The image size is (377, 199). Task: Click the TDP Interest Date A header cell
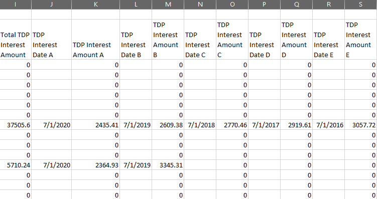pos(51,40)
